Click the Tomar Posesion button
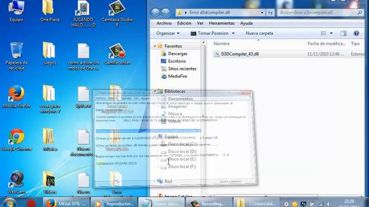 (210, 33)
